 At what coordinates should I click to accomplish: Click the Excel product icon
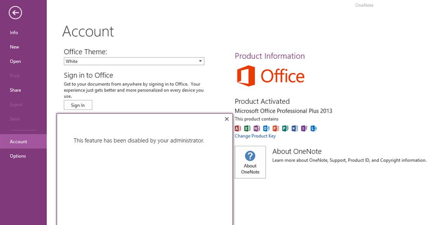(x=247, y=129)
